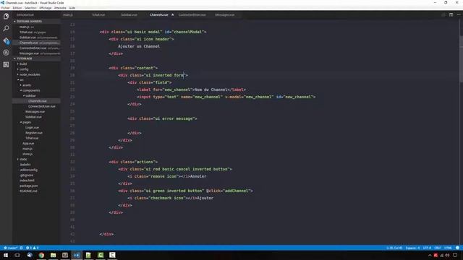Switch to the Messages.vue editor tab

tap(225, 14)
